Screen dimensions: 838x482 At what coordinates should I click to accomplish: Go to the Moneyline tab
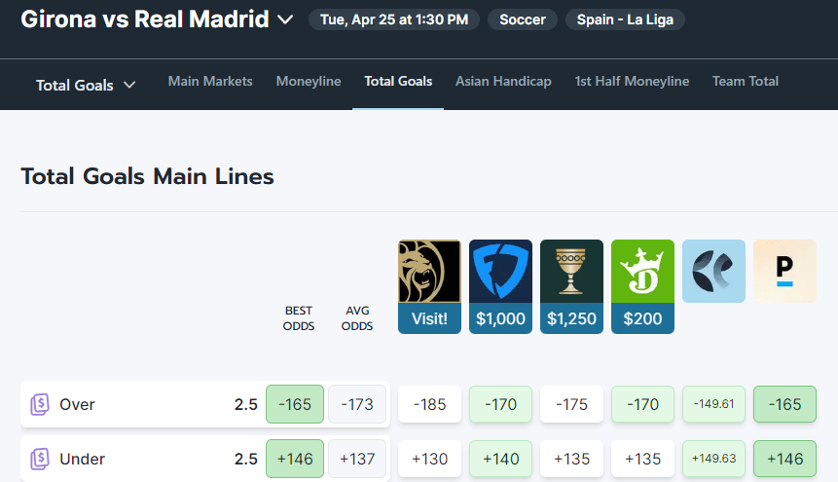tap(309, 82)
